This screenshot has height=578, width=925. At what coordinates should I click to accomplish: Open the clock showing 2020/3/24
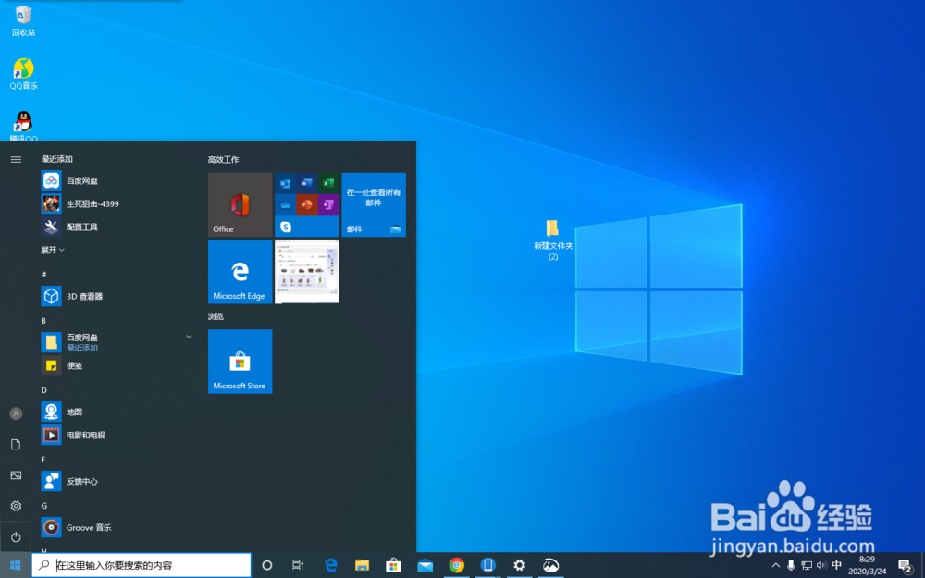pos(868,565)
